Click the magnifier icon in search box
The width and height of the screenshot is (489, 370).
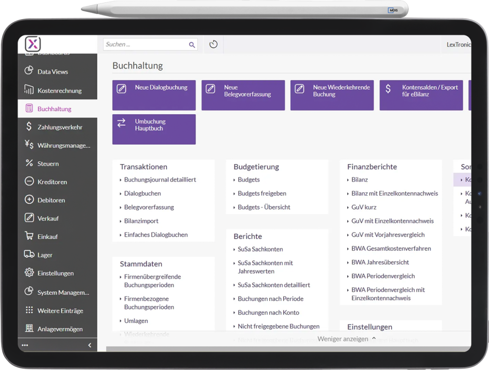[x=191, y=45]
